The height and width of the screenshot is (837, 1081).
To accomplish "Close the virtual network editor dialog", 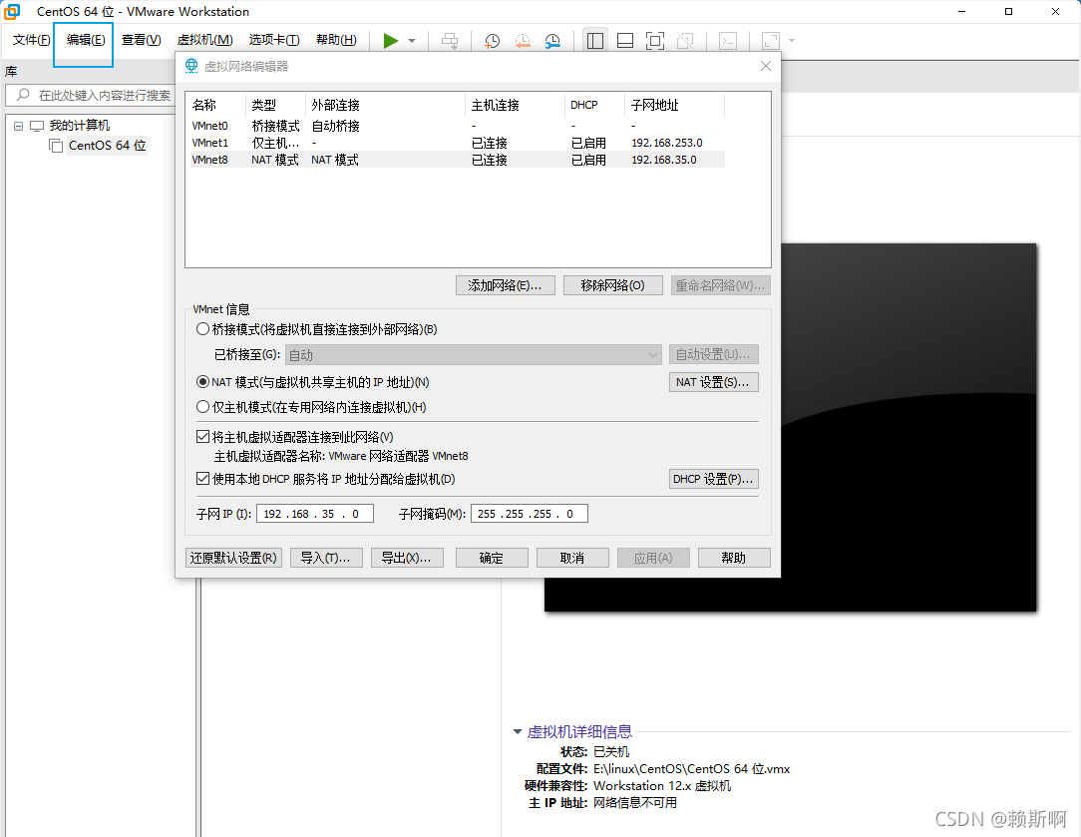I will coord(765,66).
